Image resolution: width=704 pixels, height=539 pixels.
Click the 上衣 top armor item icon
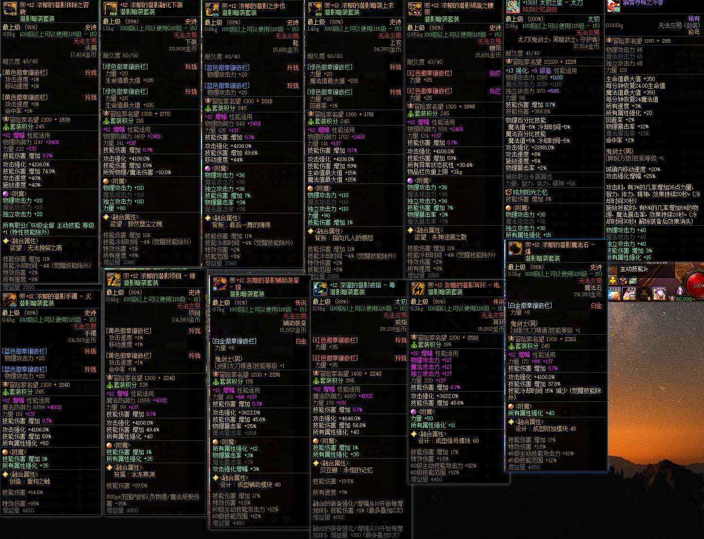click(x=315, y=9)
